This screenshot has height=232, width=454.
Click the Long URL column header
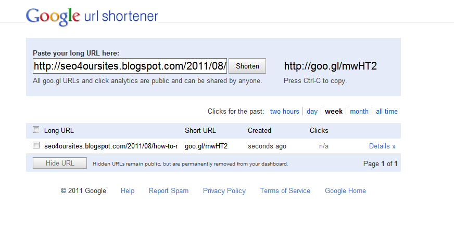[59, 130]
